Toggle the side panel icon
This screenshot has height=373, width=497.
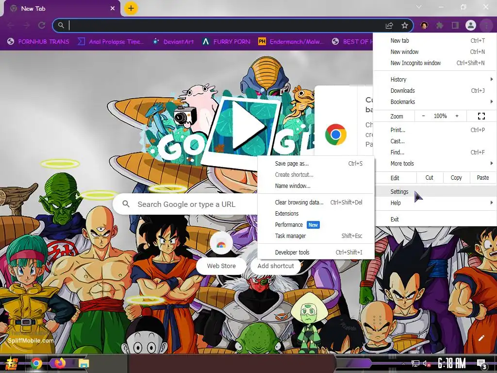point(455,25)
